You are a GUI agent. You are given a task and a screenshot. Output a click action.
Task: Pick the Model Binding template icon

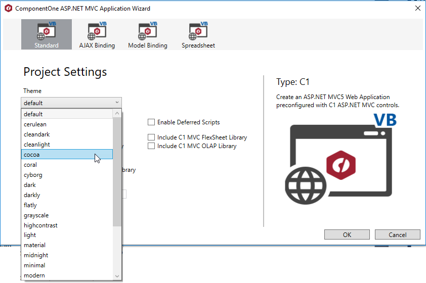[147, 31]
